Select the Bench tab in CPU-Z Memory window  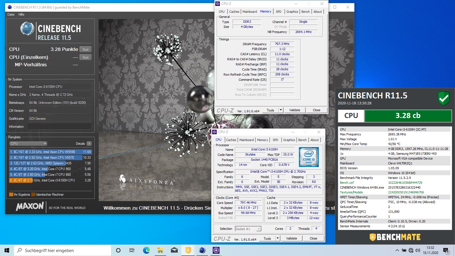pos(306,12)
